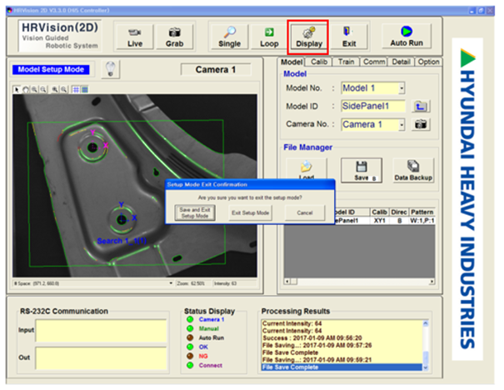This screenshot has height=390, width=504.
Task: Click the dark green grid overlay icon
Action: (x=84, y=89)
